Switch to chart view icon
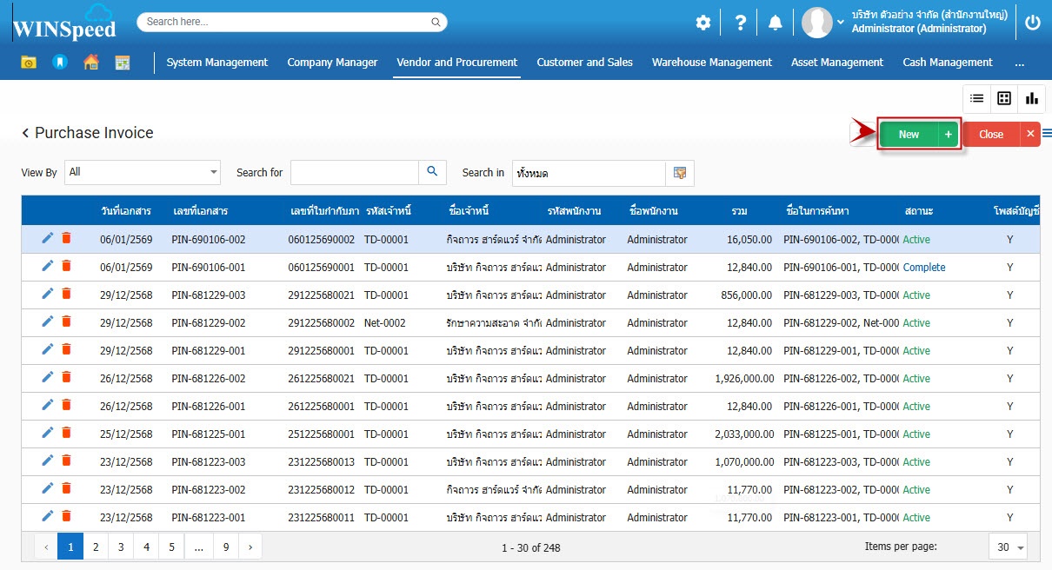Screen dimensions: 1052x570 (x=1031, y=98)
